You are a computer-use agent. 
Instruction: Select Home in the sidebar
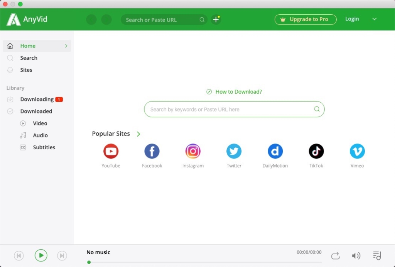click(x=37, y=46)
